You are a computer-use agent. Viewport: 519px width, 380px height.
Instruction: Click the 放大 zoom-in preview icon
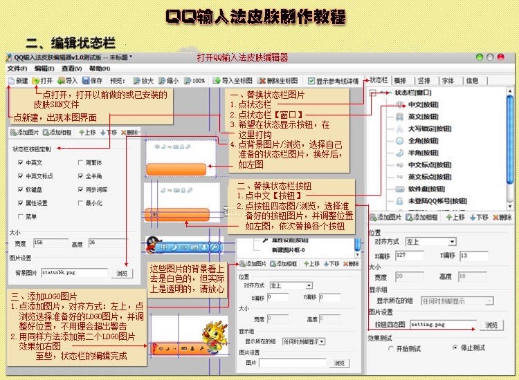[x=137, y=81]
